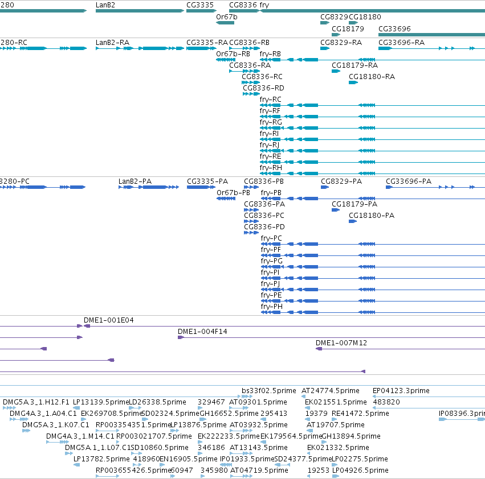
Task: Click the CG8336 gene label
Action: pyautogui.click(x=243, y=5)
